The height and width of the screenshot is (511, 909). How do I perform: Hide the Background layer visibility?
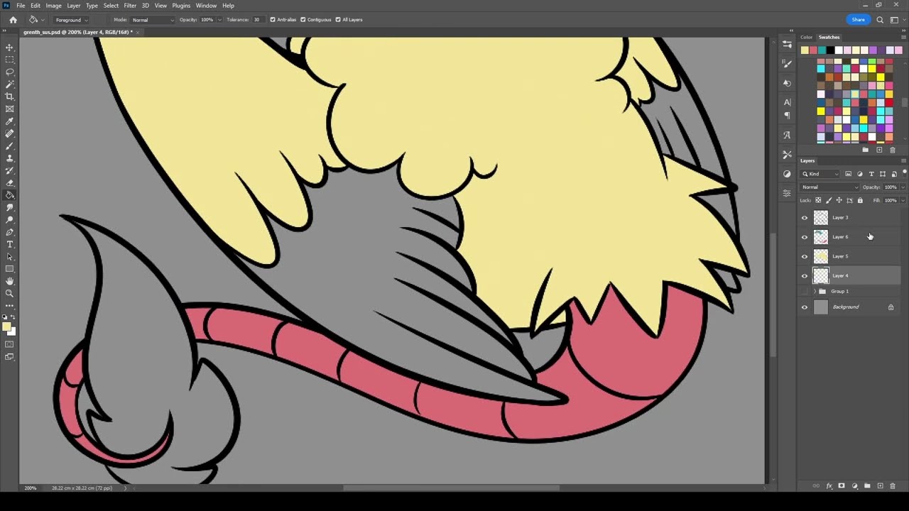click(805, 307)
